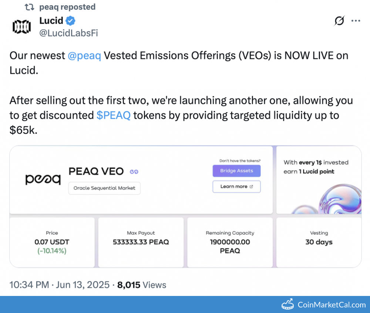Open the @LucidLabsFi handle

pyautogui.click(x=68, y=33)
